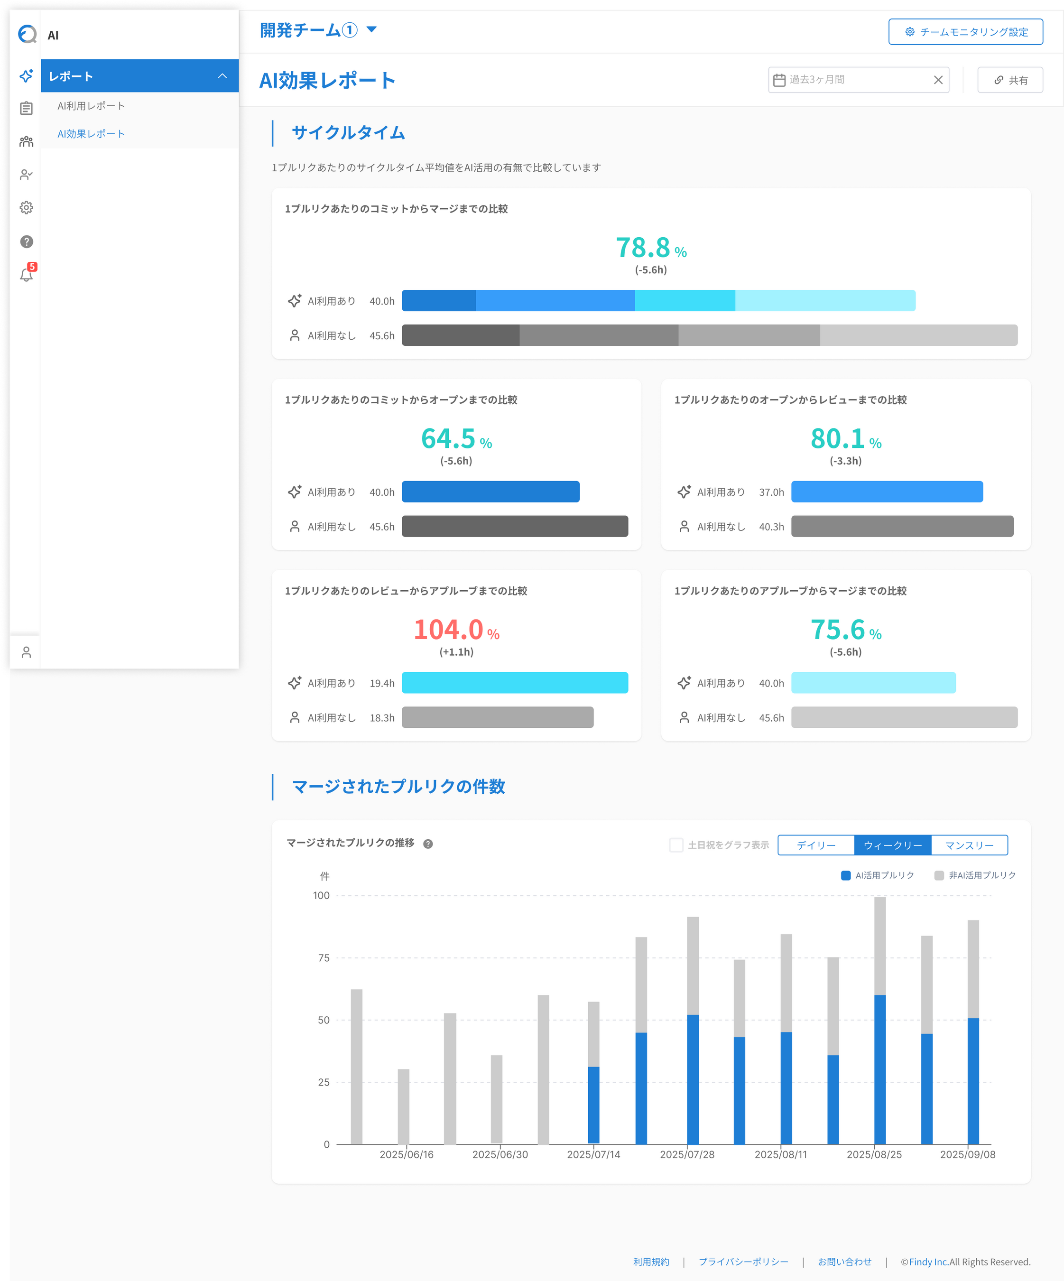Click help icon beside マージされたプルリクの推移
This screenshot has height=1281, width=1064.
point(428,844)
